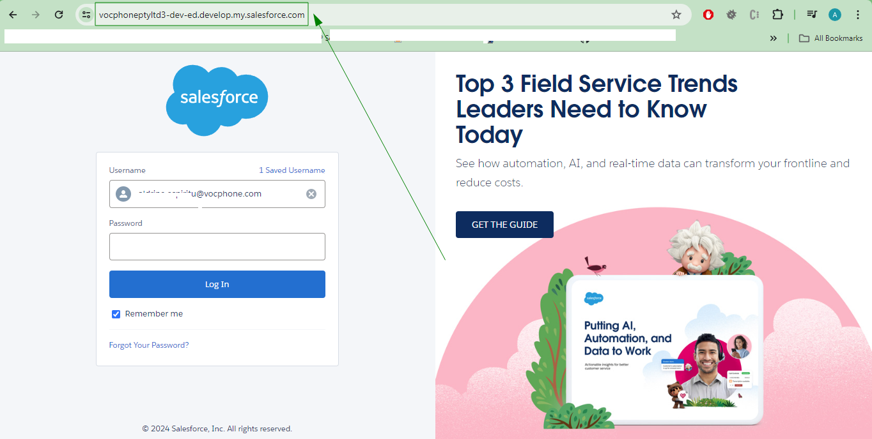Reload the Salesforce login page

click(59, 14)
